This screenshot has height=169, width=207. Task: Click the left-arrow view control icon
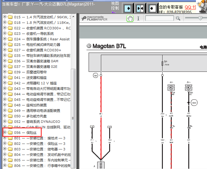(x=152, y=9)
